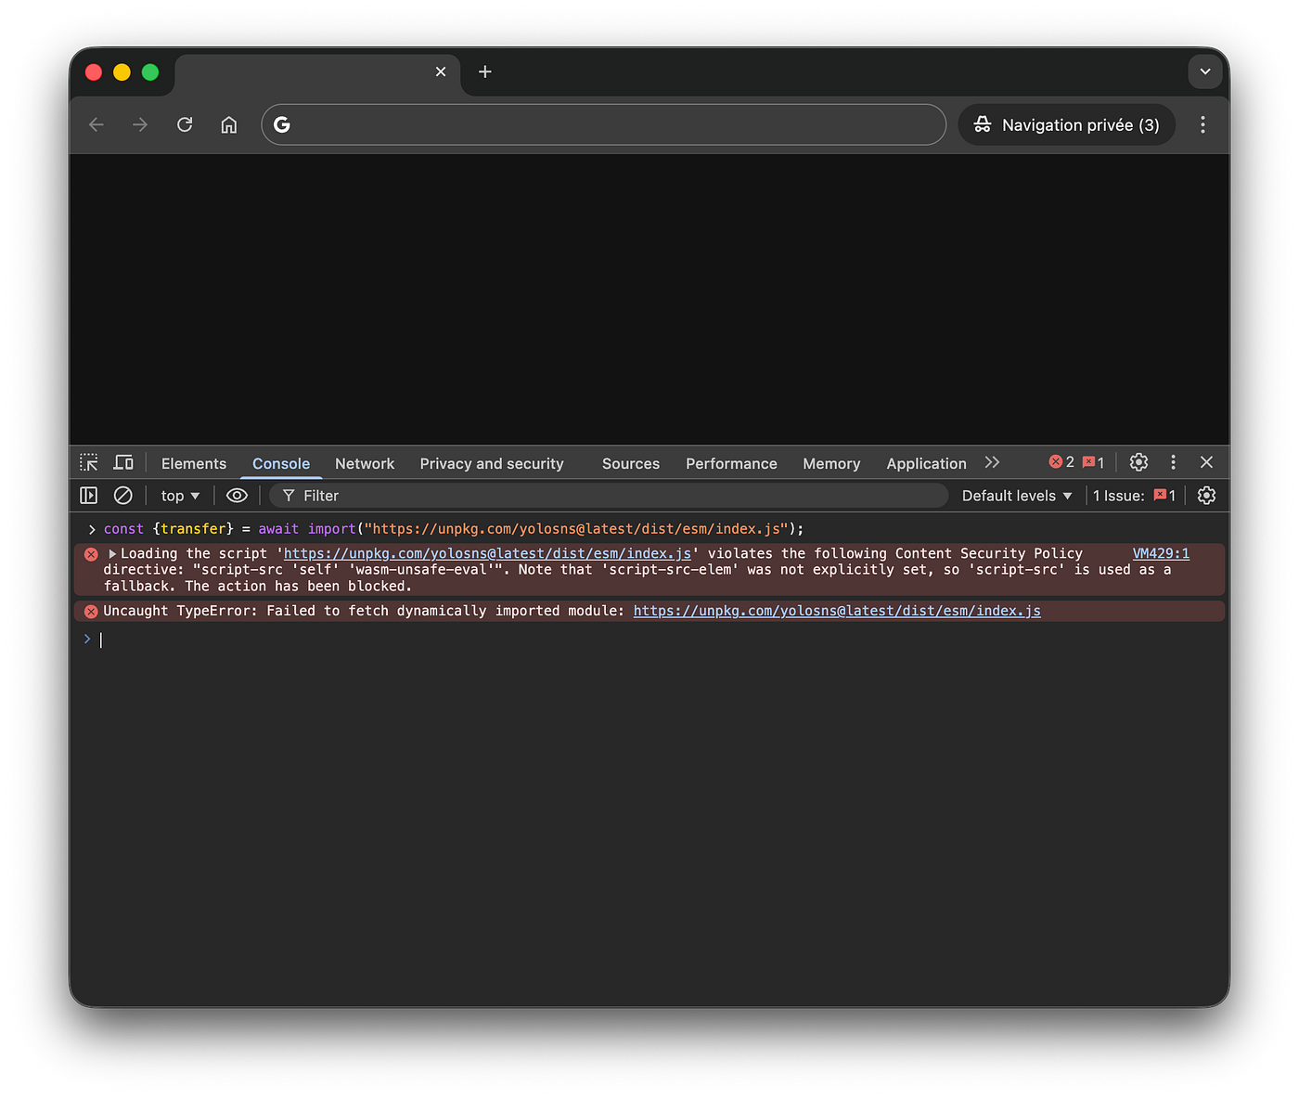The width and height of the screenshot is (1299, 1099).
Task: Open DevTools settings gear
Action: point(1138,461)
